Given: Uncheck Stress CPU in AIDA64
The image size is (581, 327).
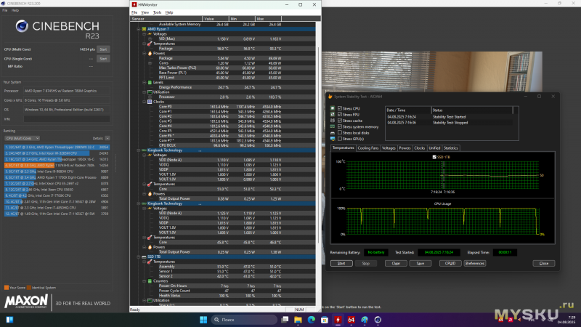Looking at the screenshot, I should (340, 108).
